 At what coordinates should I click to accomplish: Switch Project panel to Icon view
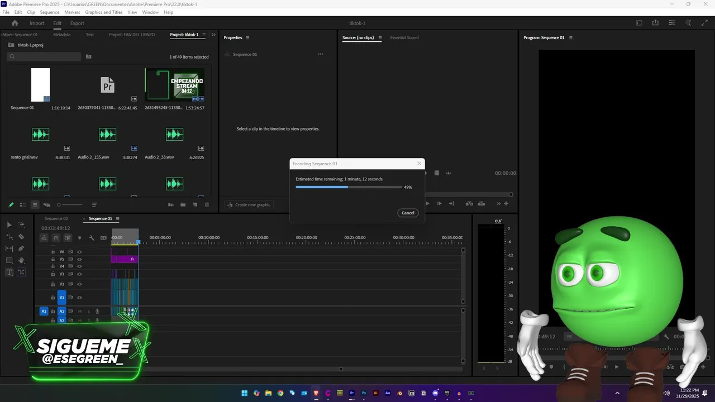coord(35,205)
